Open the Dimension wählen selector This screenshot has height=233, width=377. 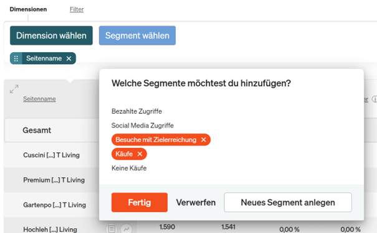(x=51, y=35)
